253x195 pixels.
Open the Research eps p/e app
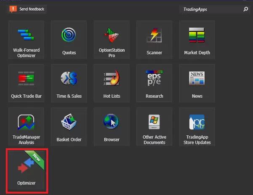154,83
